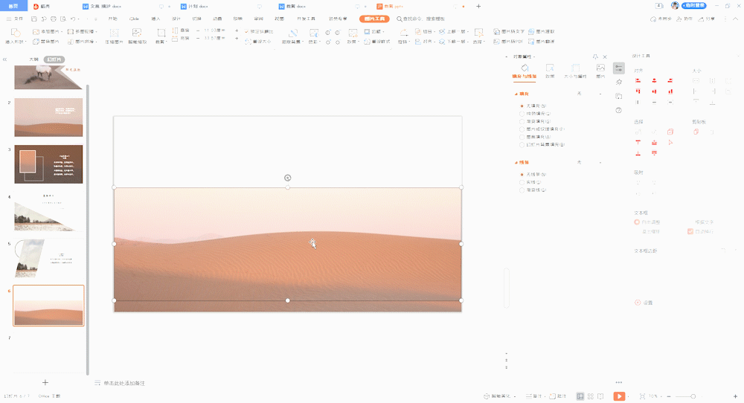The height and width of the screenshot is (403, 744).
Task: Choose the 实线 solid line option
Action: pyautogui.click(x=522, y=182)
